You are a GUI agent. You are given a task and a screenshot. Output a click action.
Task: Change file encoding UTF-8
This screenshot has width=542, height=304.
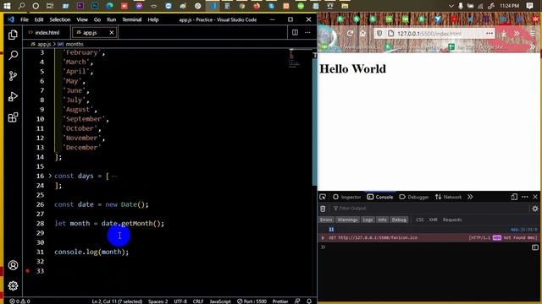180,301
